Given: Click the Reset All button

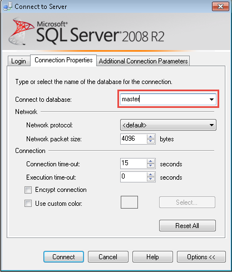Looking at the screenshot, I should click(x=187, y=226).
